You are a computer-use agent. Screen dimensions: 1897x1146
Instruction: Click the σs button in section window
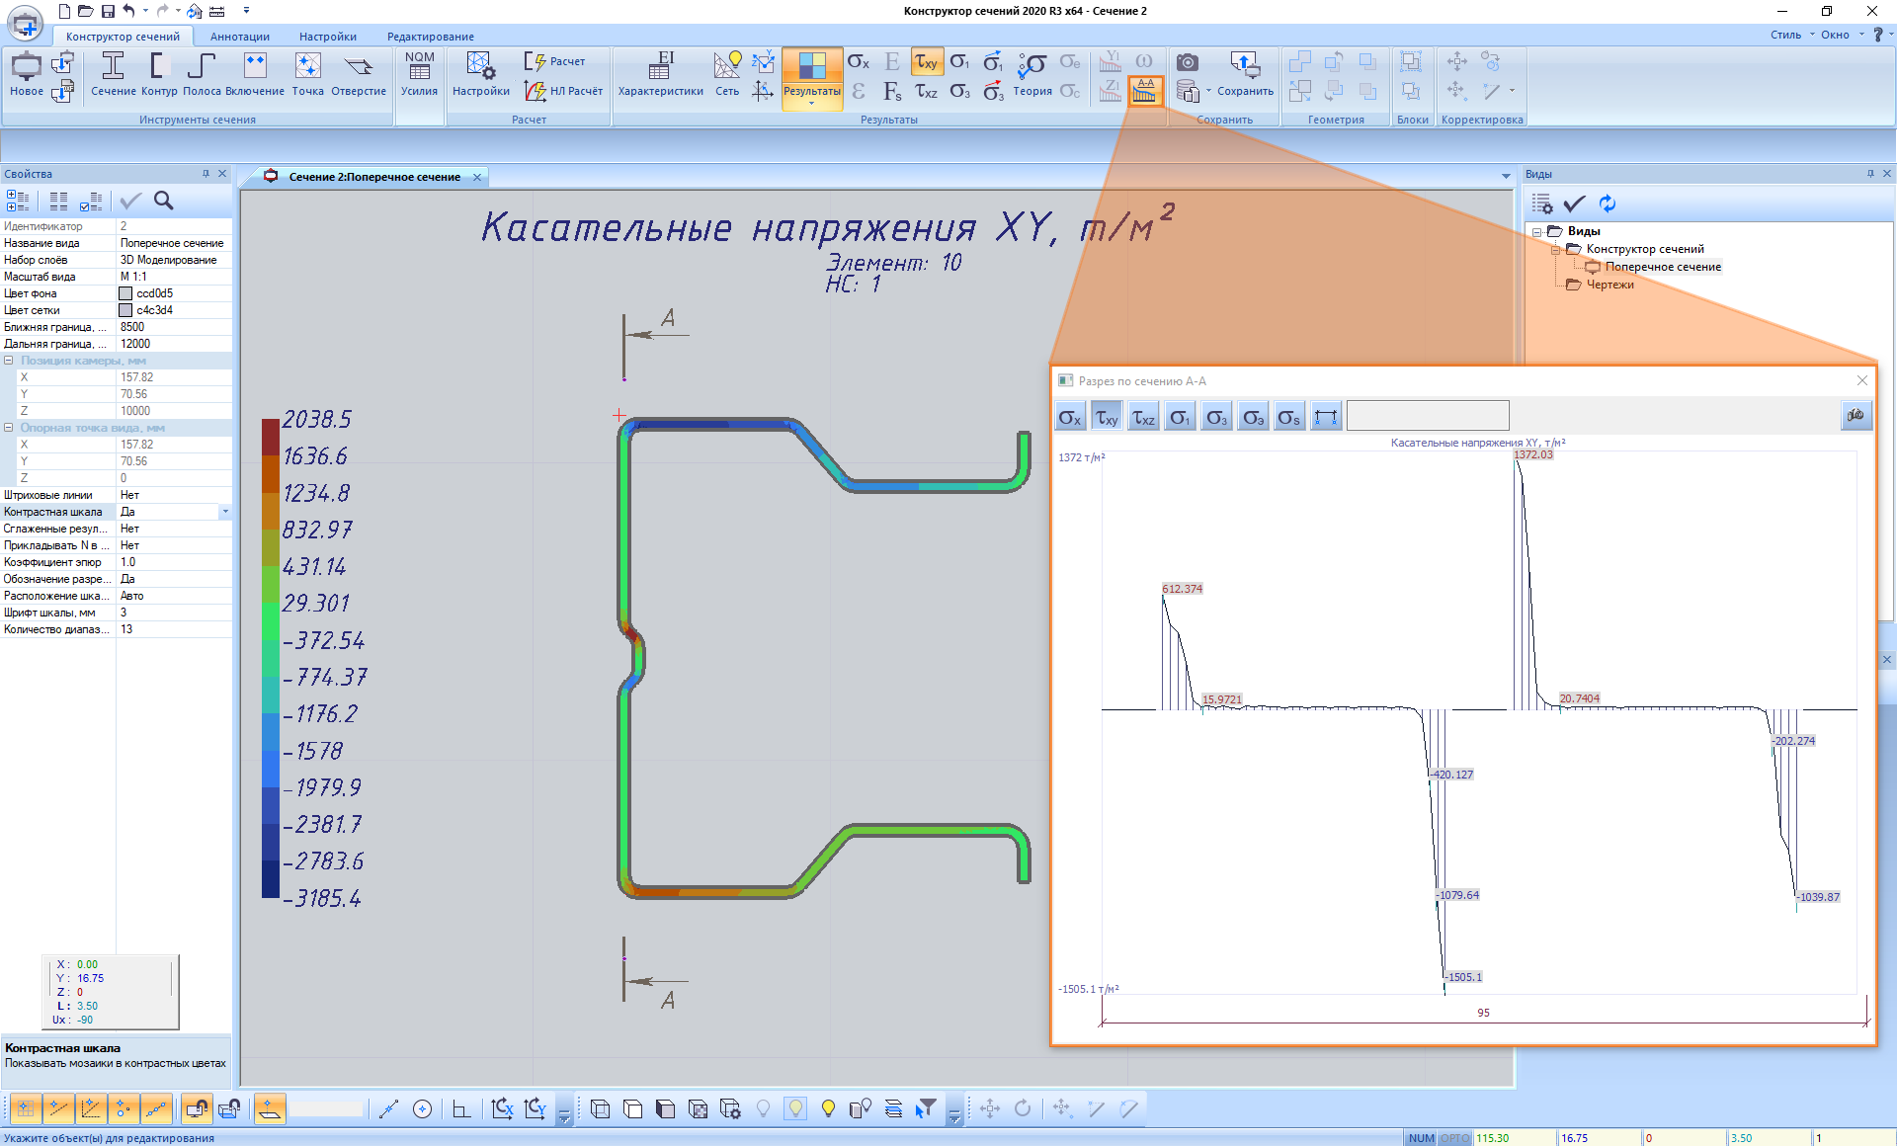1288,417
